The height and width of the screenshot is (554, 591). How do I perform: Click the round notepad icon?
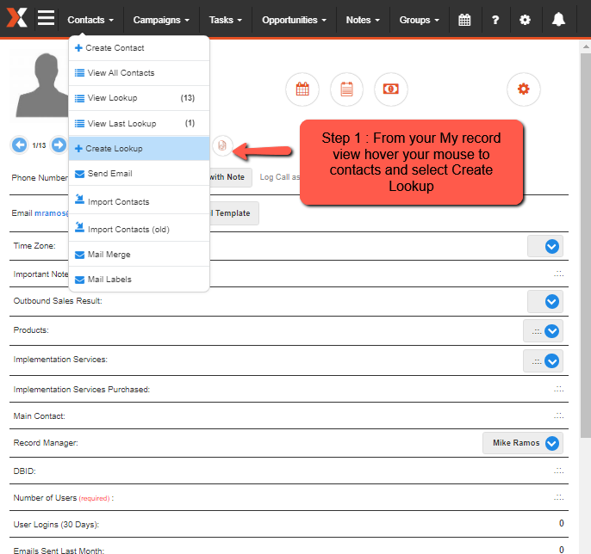pos(346,89)
